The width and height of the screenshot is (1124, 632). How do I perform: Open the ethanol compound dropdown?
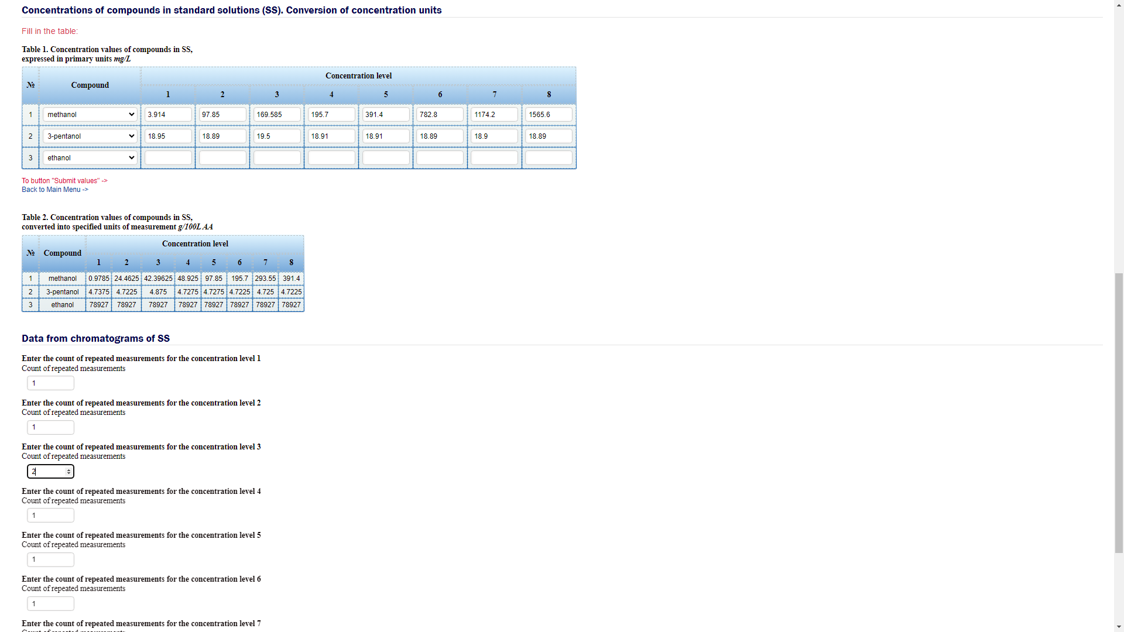tap(90, 158)
